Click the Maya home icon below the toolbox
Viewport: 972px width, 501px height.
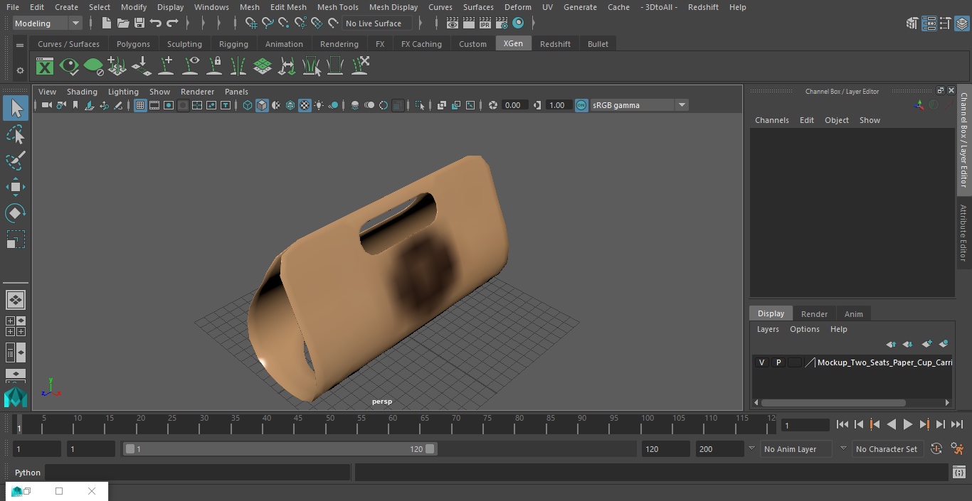16,397
